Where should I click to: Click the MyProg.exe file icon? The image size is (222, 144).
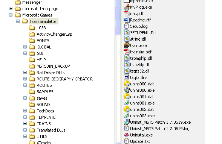pyautogui.click(x=126, y=7)
